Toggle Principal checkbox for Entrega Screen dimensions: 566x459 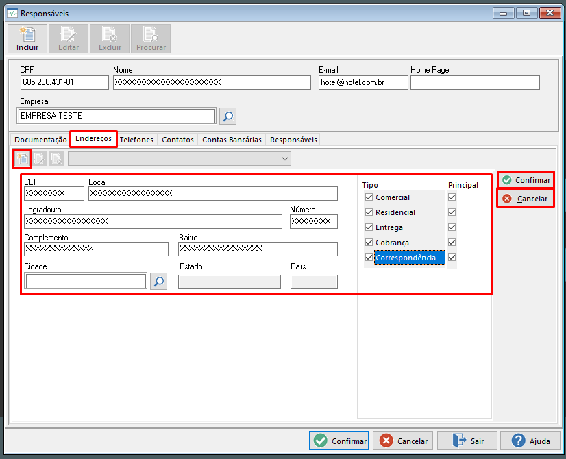[x=452, y=227]
